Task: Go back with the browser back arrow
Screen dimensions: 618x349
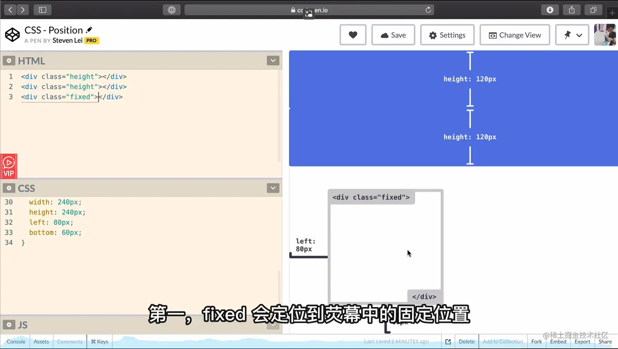Action: coord(10,10)
